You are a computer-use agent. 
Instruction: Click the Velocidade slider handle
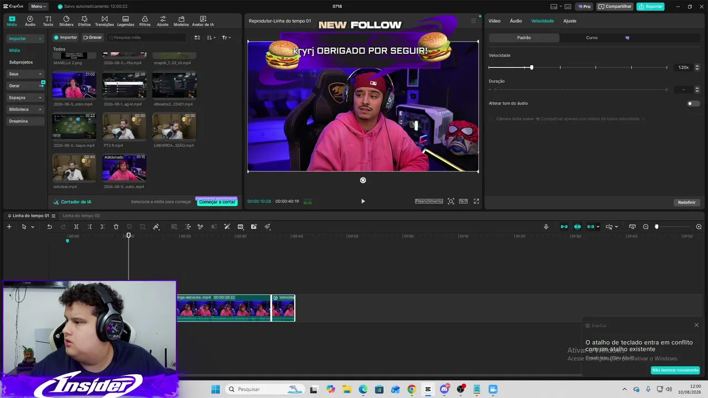(532, 67)
